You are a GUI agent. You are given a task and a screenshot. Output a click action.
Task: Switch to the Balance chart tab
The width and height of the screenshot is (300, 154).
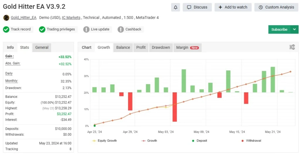pos(123,47)
